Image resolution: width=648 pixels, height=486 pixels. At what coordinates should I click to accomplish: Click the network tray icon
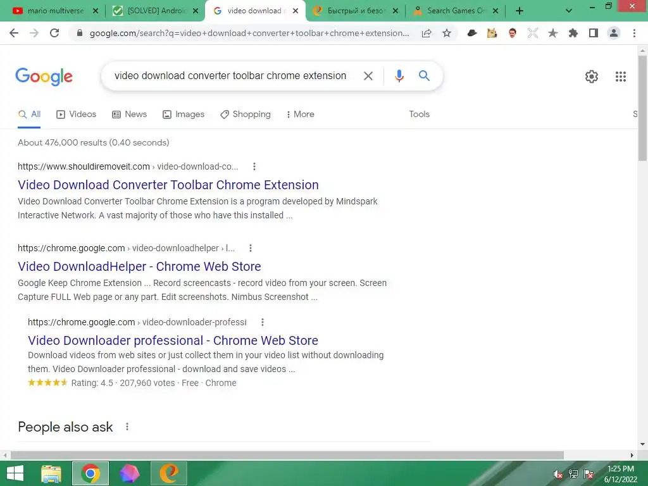click(573, 474)
